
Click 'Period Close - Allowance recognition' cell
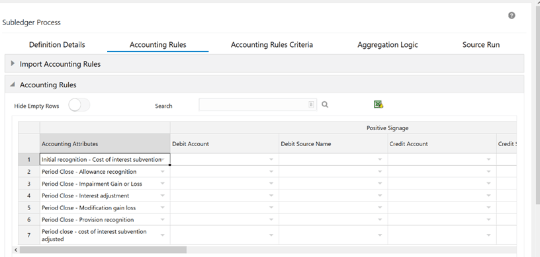click(x=105, y=172)
